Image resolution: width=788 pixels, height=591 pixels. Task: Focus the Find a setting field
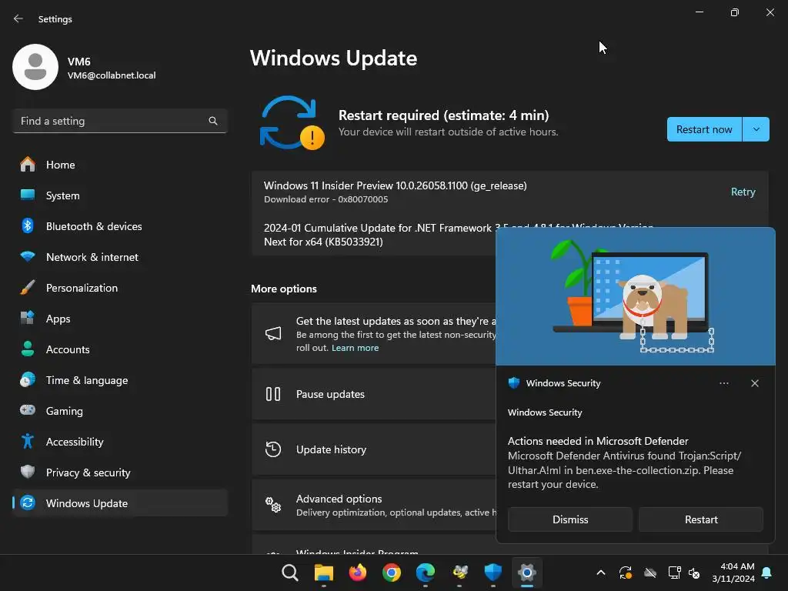119,121
